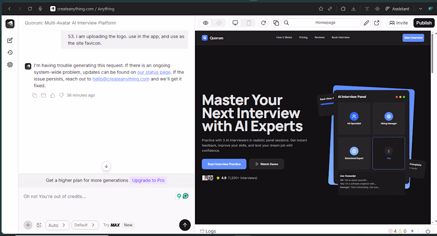Open How It Works in preview nav

(x=284, y=37)
